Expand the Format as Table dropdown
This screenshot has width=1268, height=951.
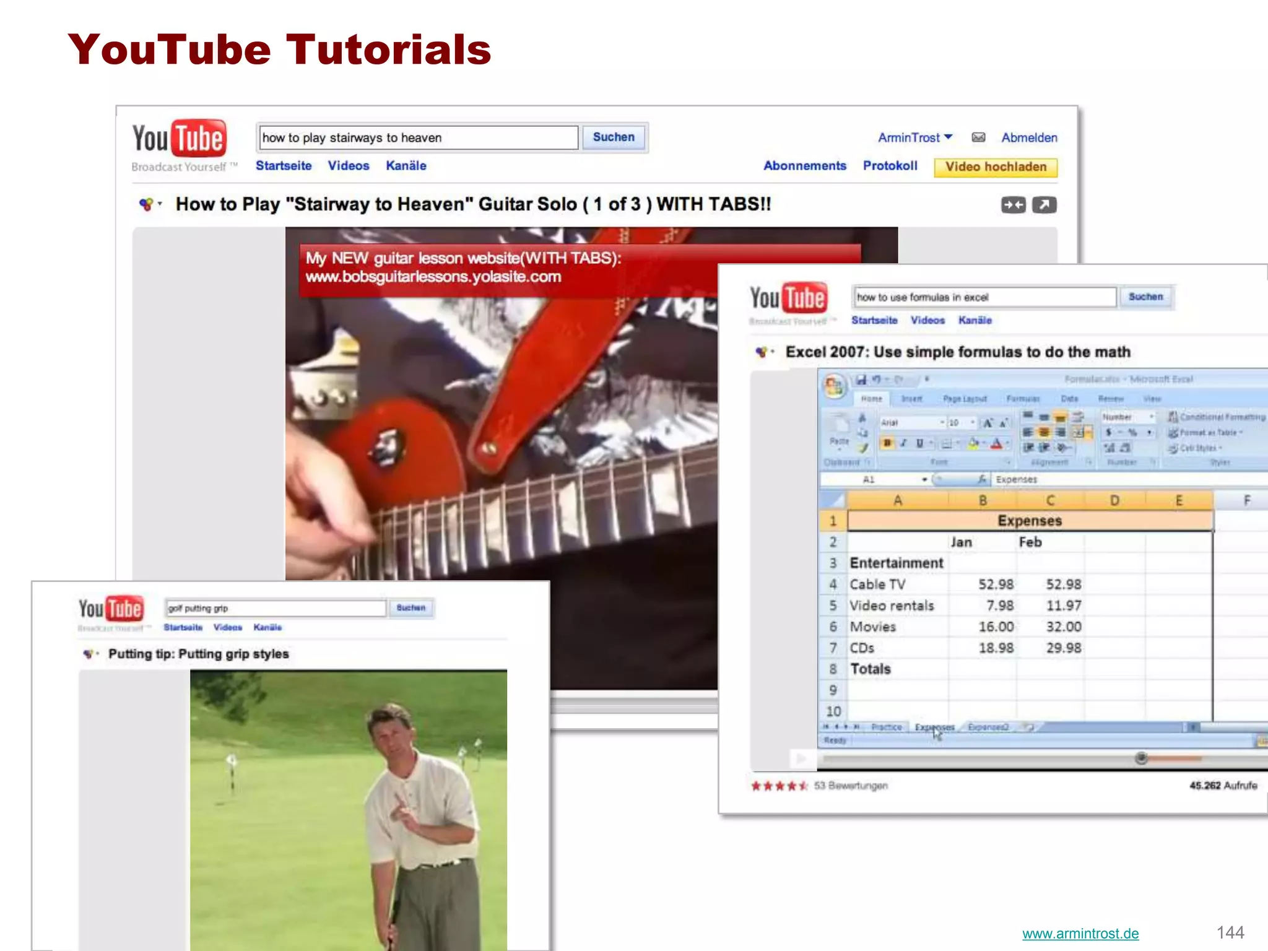pyautogui.click(x=1205, y=432)
